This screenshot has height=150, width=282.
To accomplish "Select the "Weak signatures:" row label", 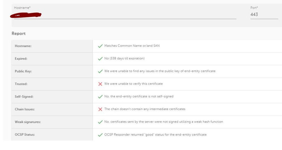I will (28, 122).
